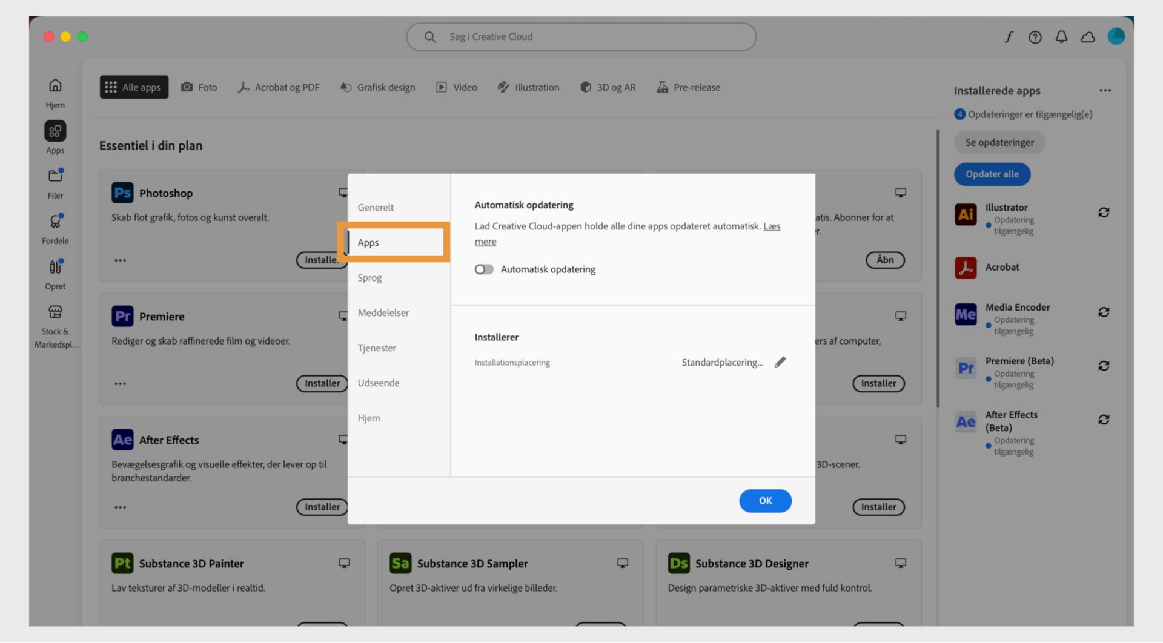Open Acrobat app icon in installed list

pyautogui.click(x=966, y=268)
